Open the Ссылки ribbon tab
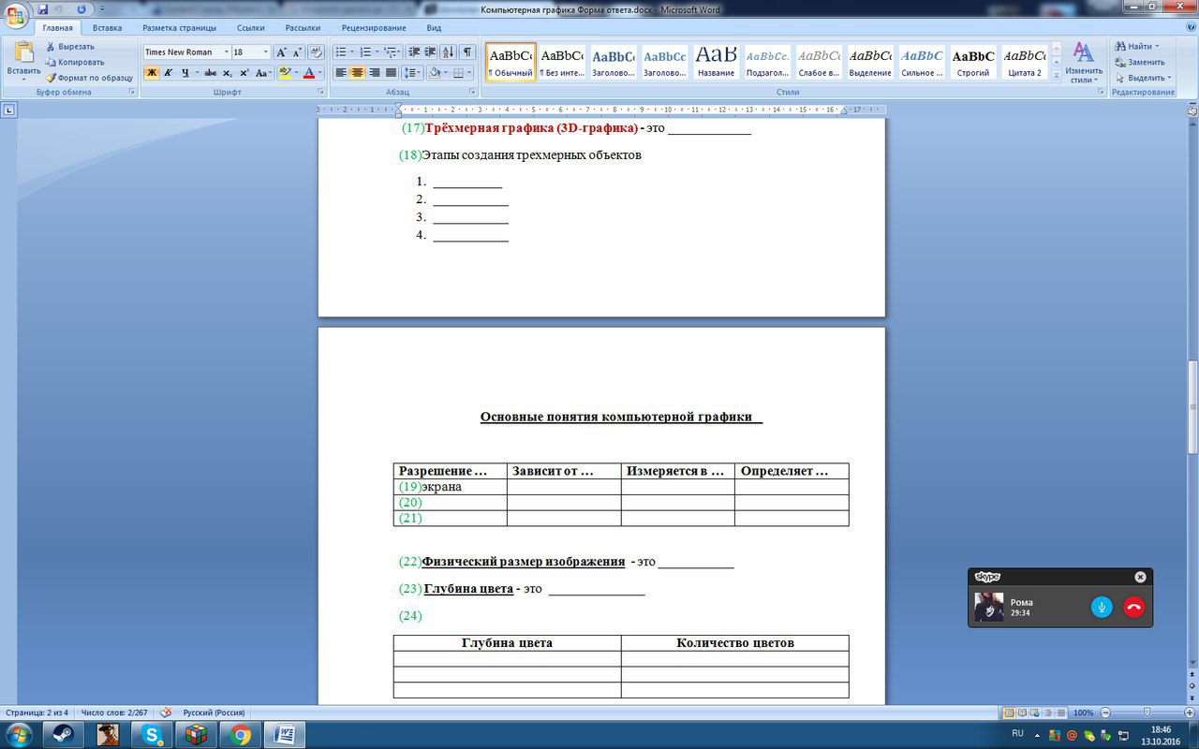The image size is (1199, 749). (250, 28)
